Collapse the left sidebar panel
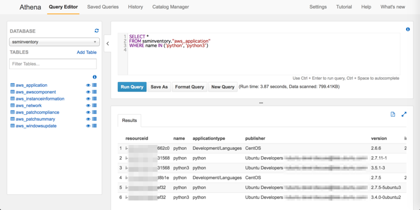The height and width of the screenshot is (210, 420). (x=108, y=43)
